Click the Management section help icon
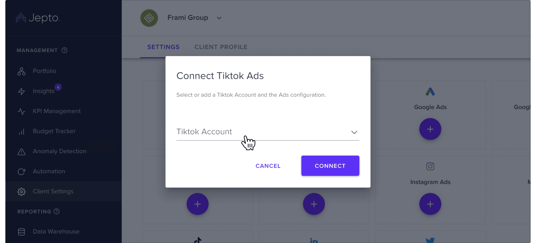536x243 pixels. click(x=65, y=50)
